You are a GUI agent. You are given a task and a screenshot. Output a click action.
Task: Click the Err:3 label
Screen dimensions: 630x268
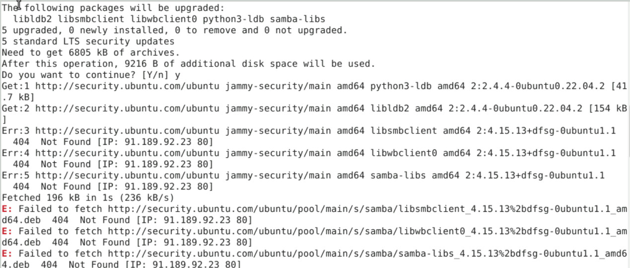(x=15, y=131)
